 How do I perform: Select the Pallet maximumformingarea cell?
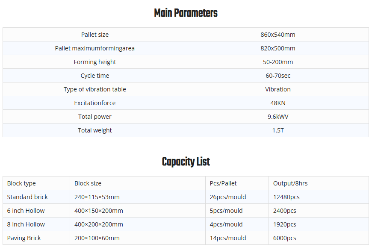[95, 48]
